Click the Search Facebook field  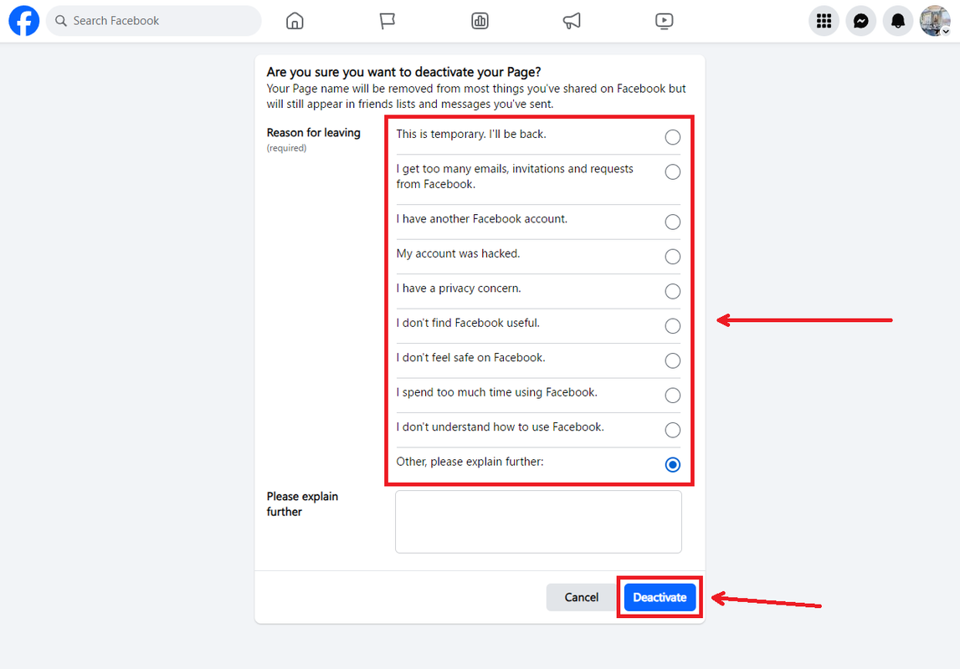154,21
